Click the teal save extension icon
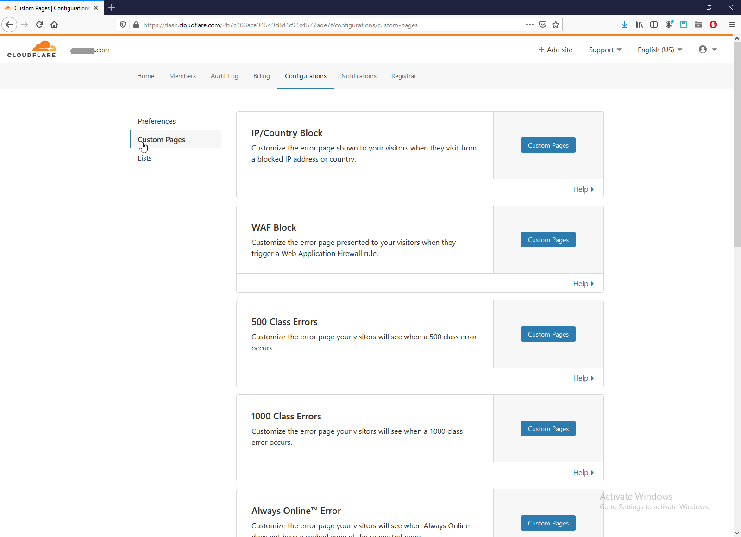Screen dimensions: 741x537 (x=684, y=25)
